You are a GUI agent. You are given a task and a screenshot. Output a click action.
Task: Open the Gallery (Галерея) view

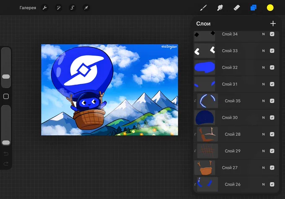pyautogui.click(x=28, y=8)
